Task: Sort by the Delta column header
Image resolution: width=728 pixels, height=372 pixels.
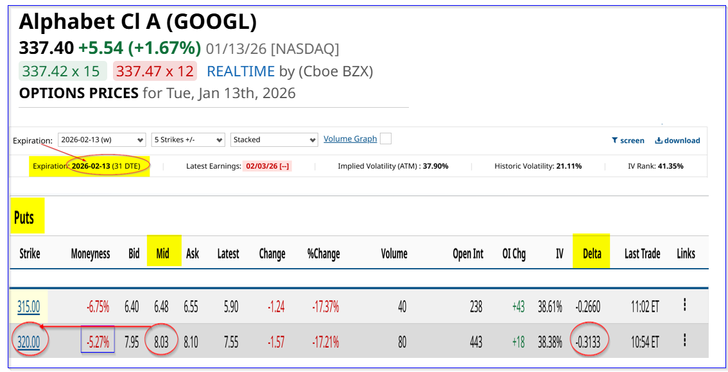Action: 592,254
